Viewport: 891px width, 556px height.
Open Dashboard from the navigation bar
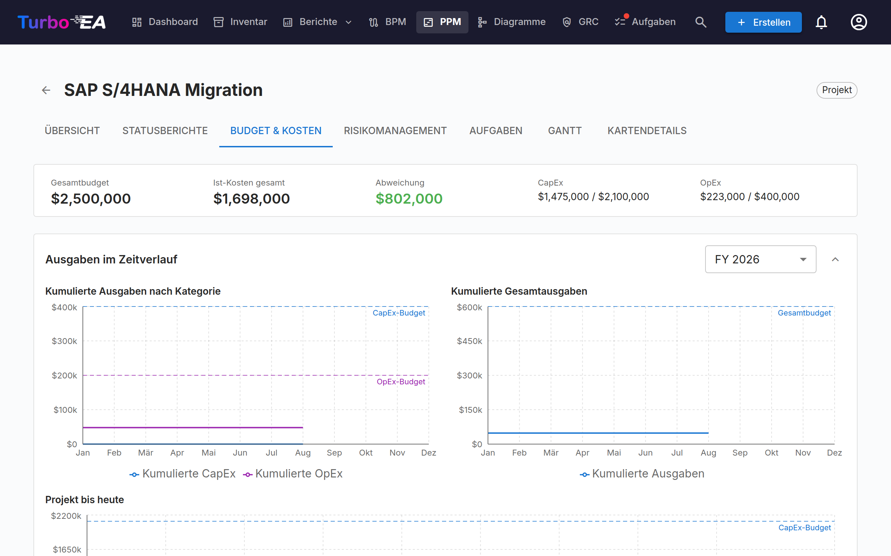tap(165, 22)
